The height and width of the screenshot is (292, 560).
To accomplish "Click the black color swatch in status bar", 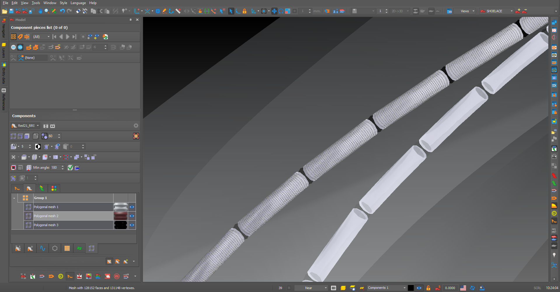I will tap(411, 288).
